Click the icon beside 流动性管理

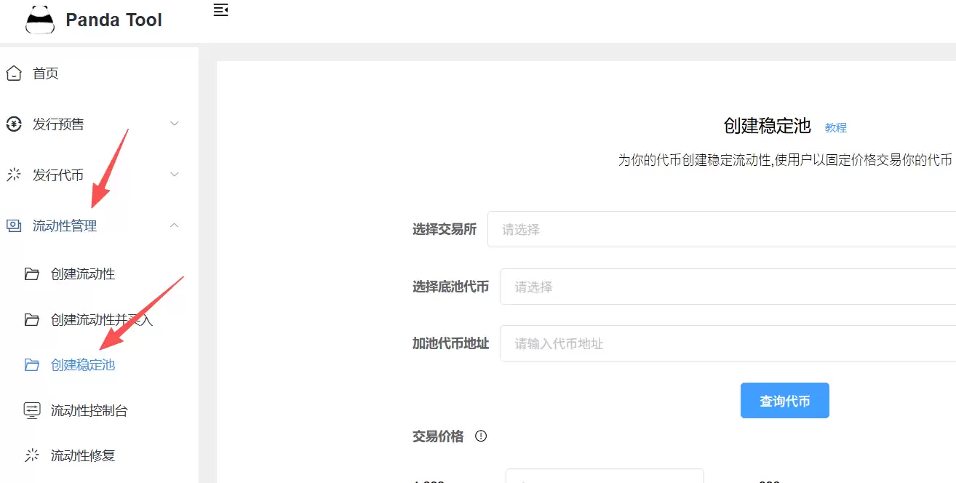12,225
